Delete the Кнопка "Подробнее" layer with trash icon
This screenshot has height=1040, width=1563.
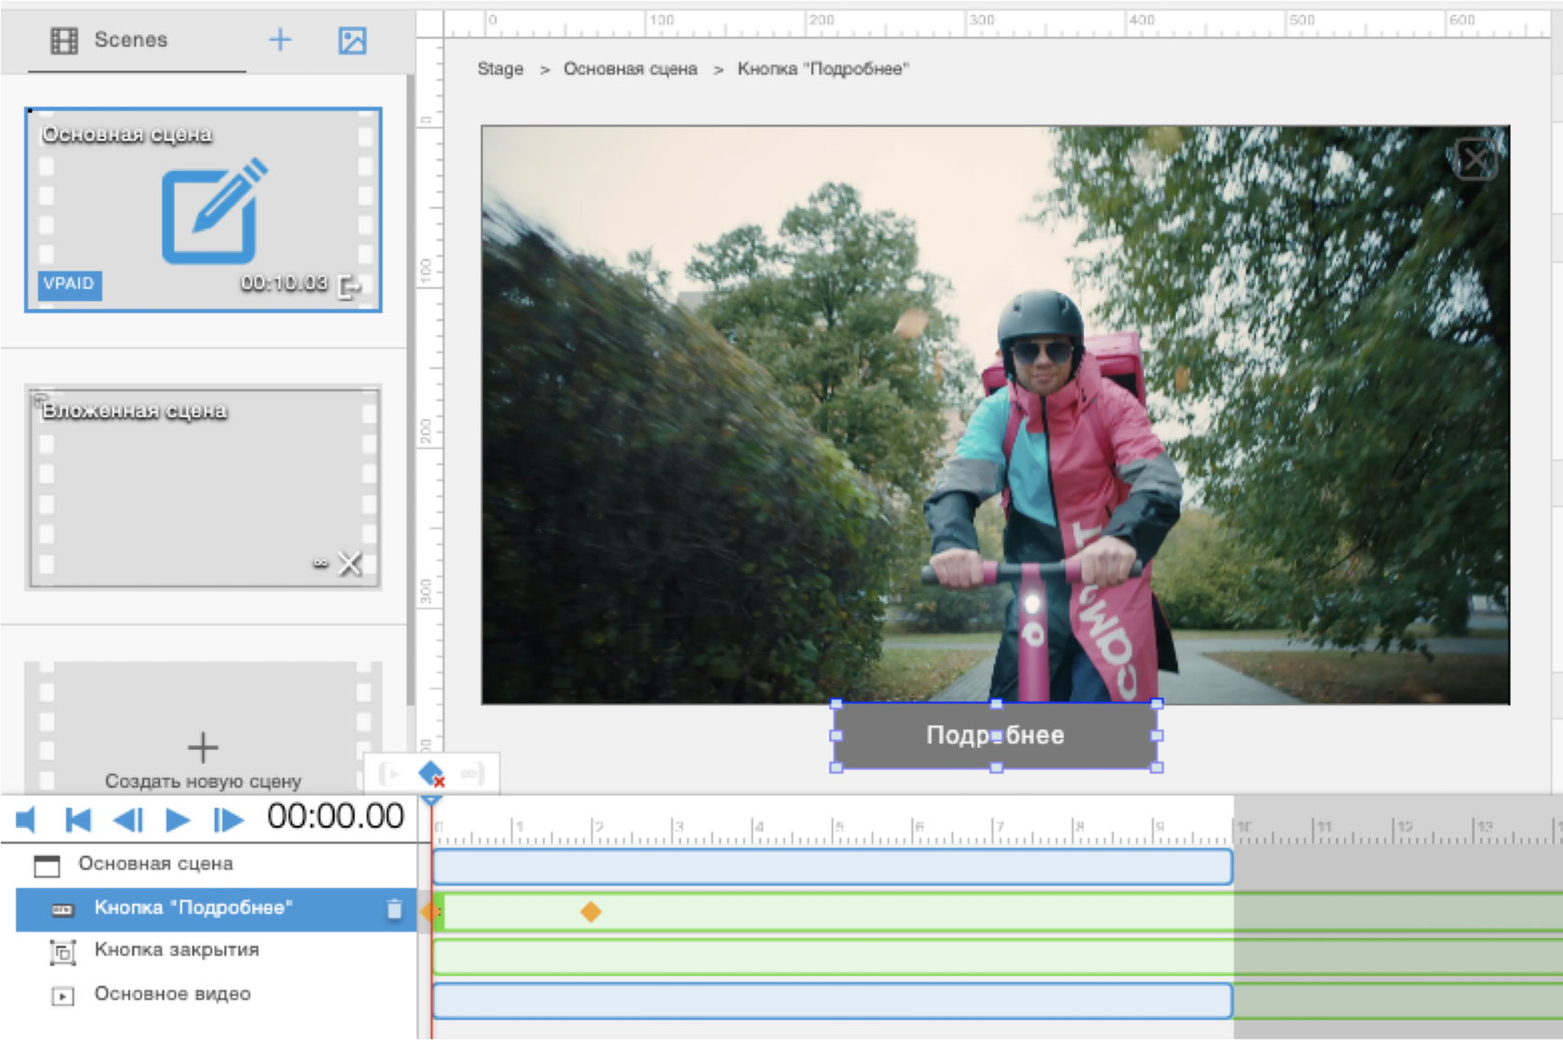[394, 909]
